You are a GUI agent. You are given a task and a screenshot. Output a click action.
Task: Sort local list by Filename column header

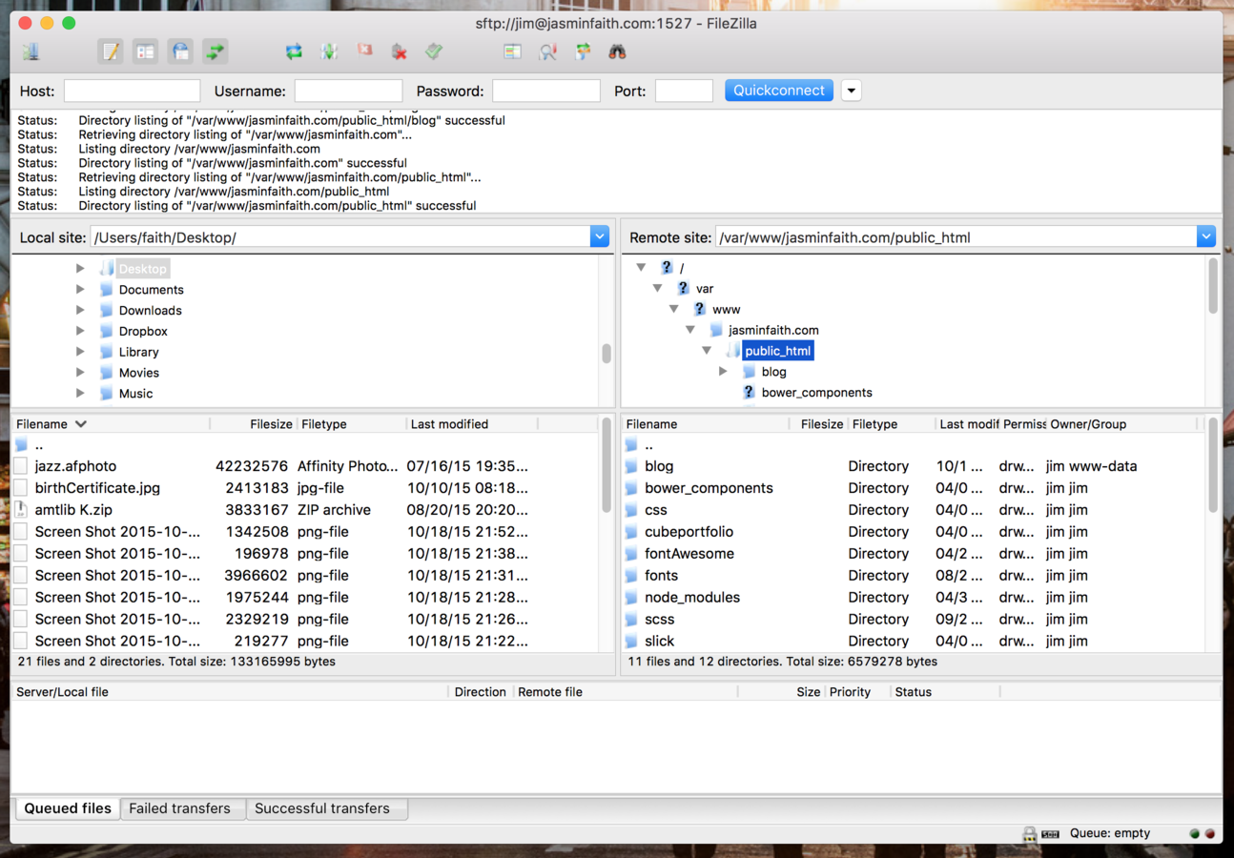click(110, 424)
